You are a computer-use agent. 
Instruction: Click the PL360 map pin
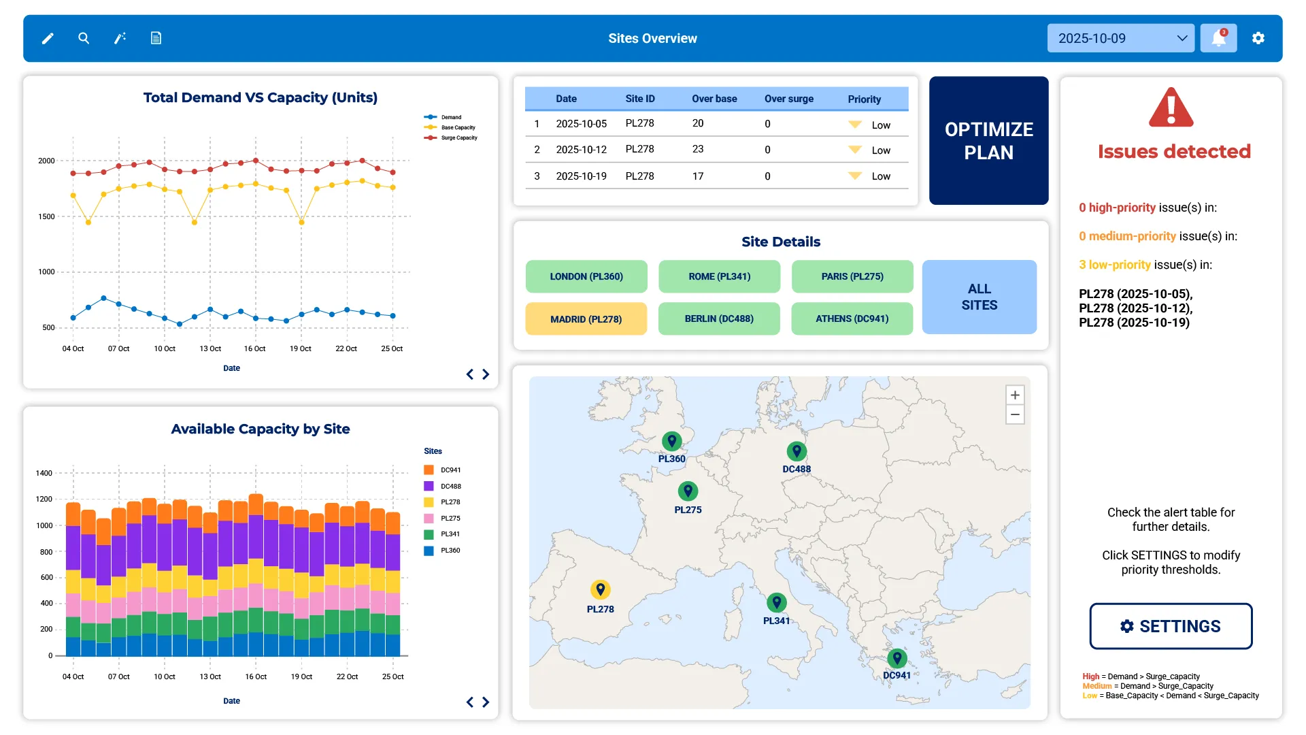671,442
